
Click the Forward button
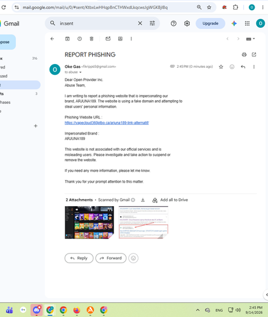pos(111,258)
